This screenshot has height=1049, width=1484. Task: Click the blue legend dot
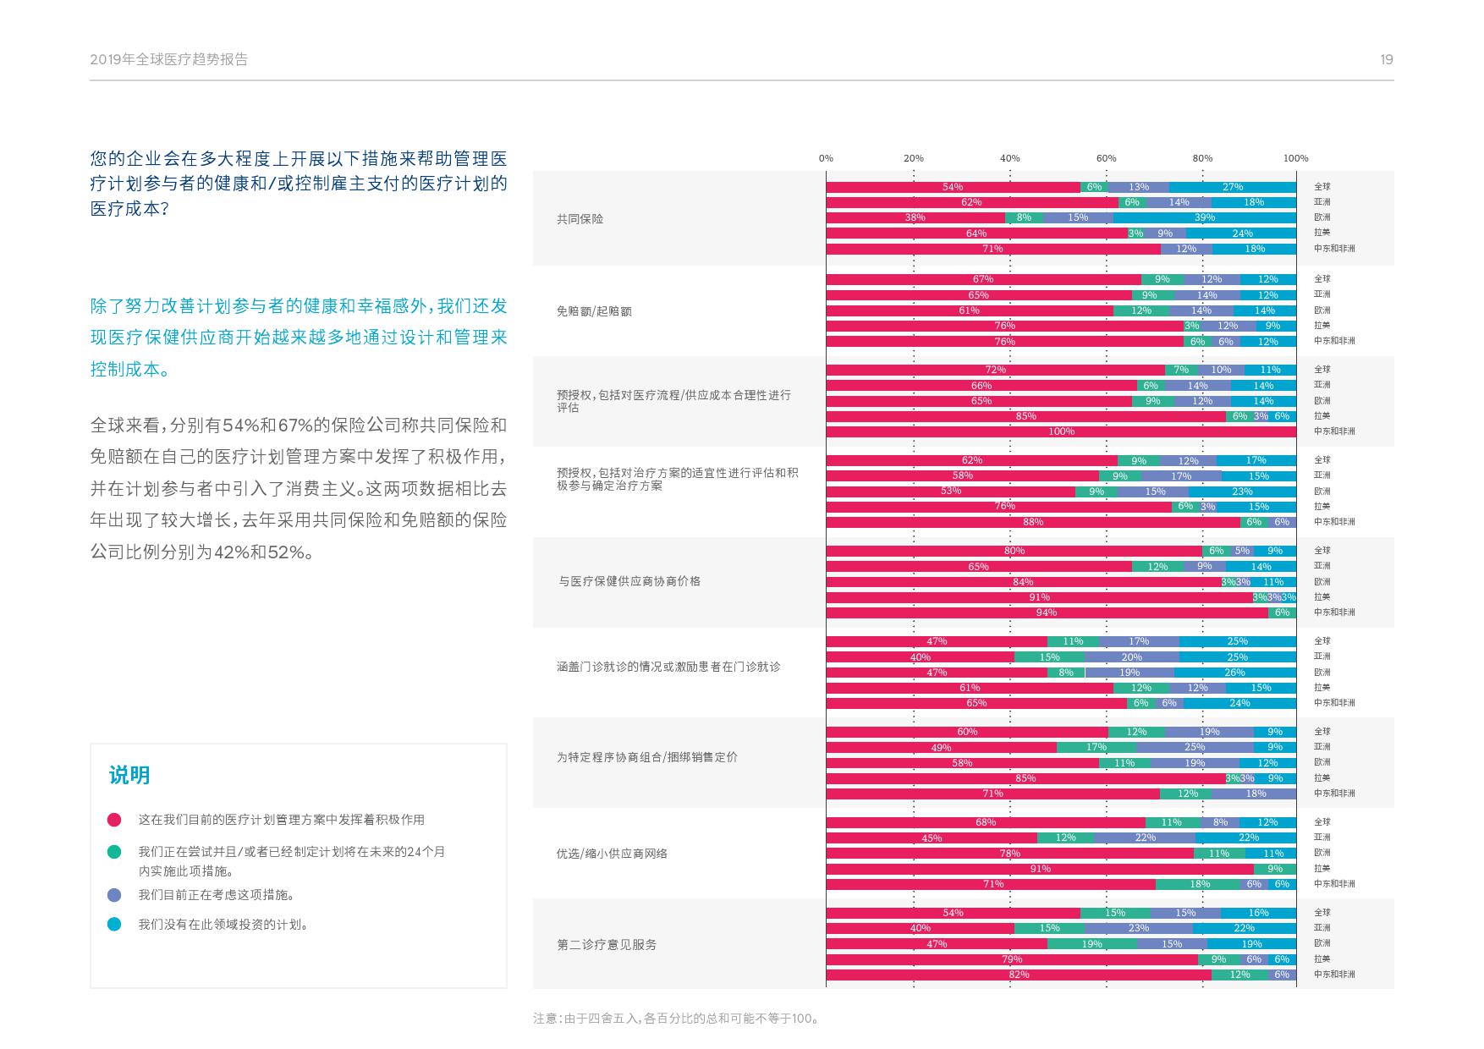pos(114,925)
